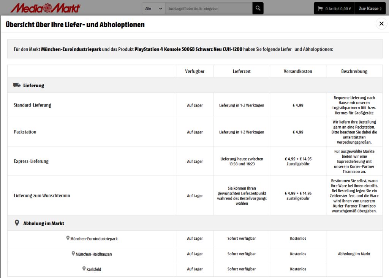Click the overlay title 'Übersicht über Ihre Liefer- und Abholoptionen'
The image size is (389, 278).
coord(75,25)
